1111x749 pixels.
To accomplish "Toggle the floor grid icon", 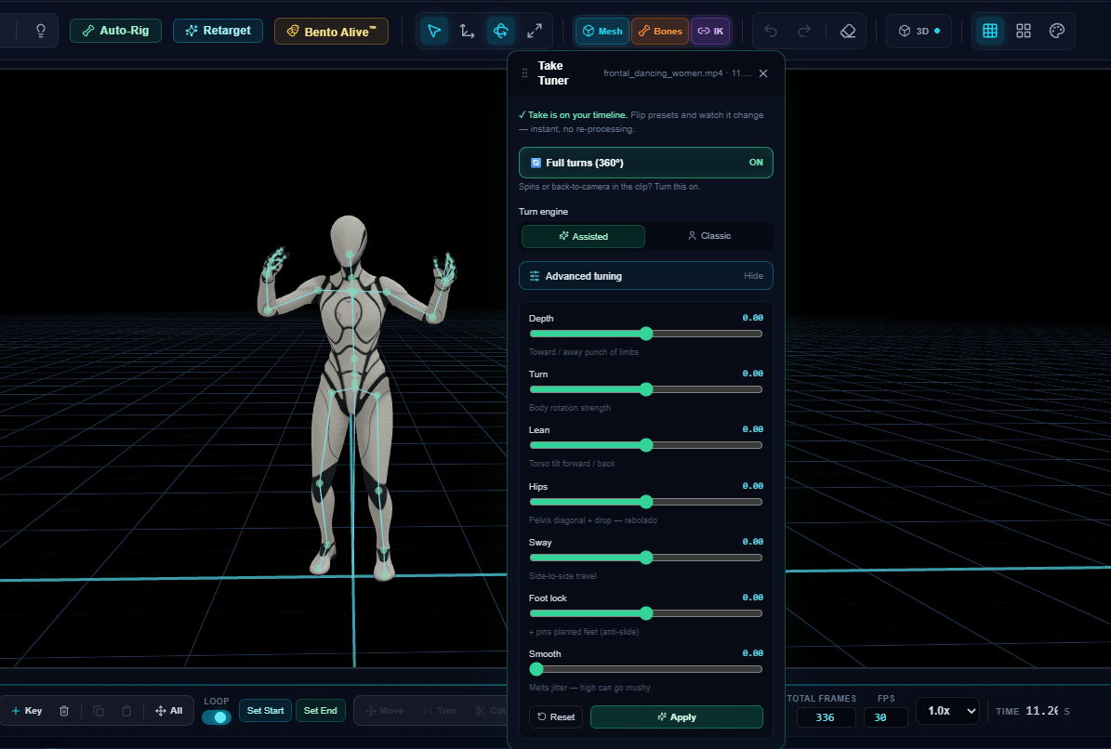I will (990, 31).
